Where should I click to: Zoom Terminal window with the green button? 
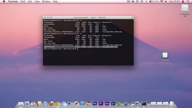click(51, 17)
